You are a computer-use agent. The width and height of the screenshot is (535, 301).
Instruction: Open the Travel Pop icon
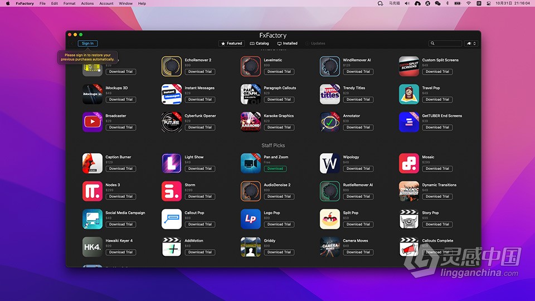[408, 94]
